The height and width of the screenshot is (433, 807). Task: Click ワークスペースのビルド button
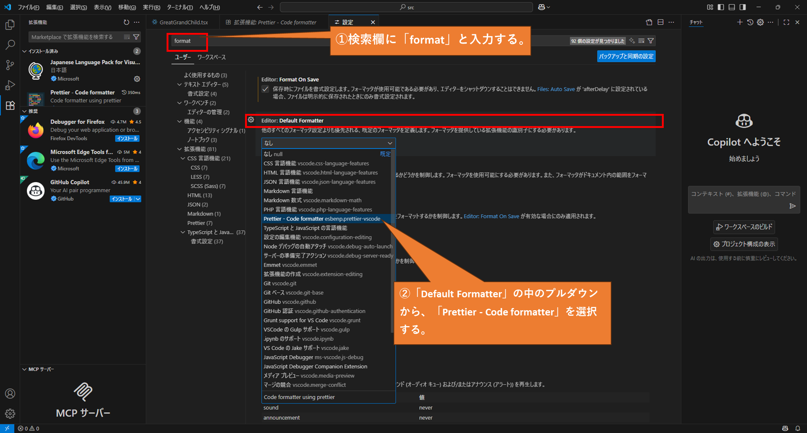[x=744, y=227]
